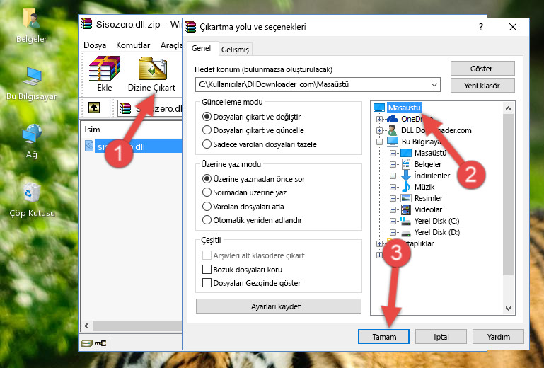This screenshot has height=368, width=544.
Task: Click the help question mark in dialog title
Action: (x=481, y=27)
